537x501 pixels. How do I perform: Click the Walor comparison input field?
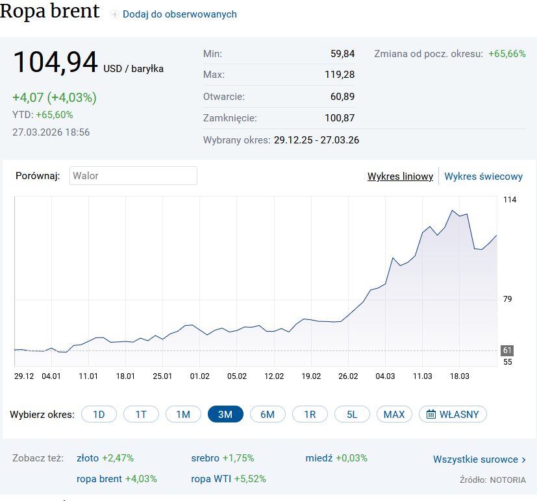coord(133,176)
